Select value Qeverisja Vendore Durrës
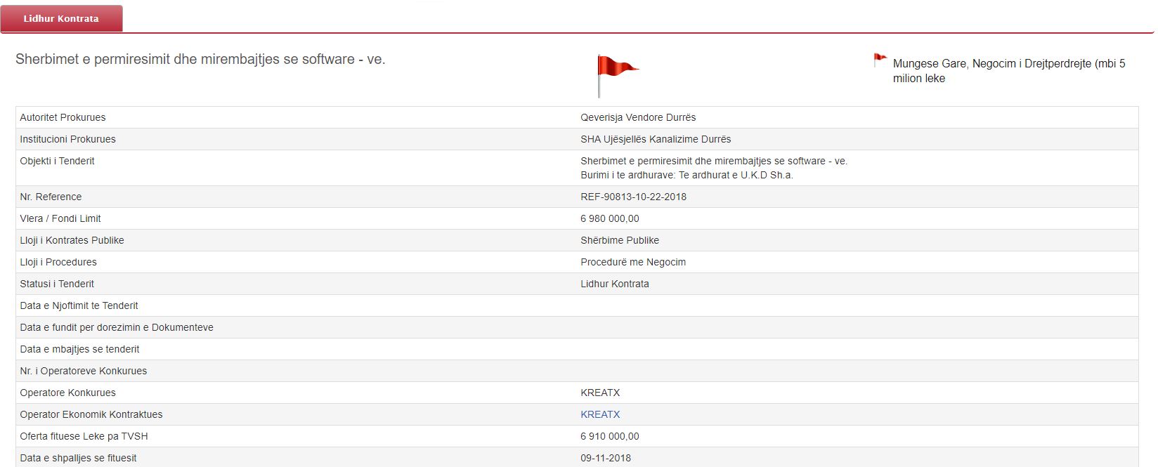The height and width of the screenshot is (467, 1158). (x=638, y=117)
